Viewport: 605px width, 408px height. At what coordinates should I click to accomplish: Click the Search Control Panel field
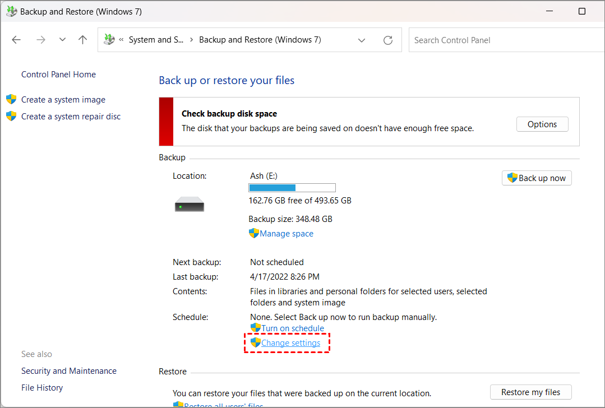tap(505, 40)
